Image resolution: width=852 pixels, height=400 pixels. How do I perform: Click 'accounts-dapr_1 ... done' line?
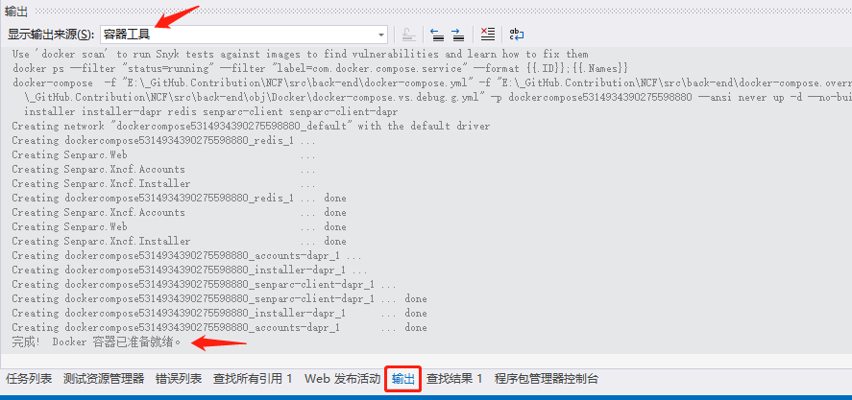(220, 327)
